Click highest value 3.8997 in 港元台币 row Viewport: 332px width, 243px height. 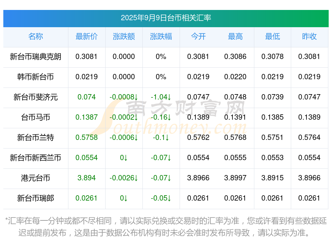click(x=235, y=178)
